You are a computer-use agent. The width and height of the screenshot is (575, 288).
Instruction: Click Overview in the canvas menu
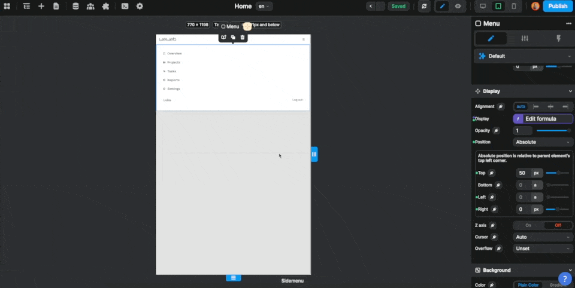tap(174, 53)
